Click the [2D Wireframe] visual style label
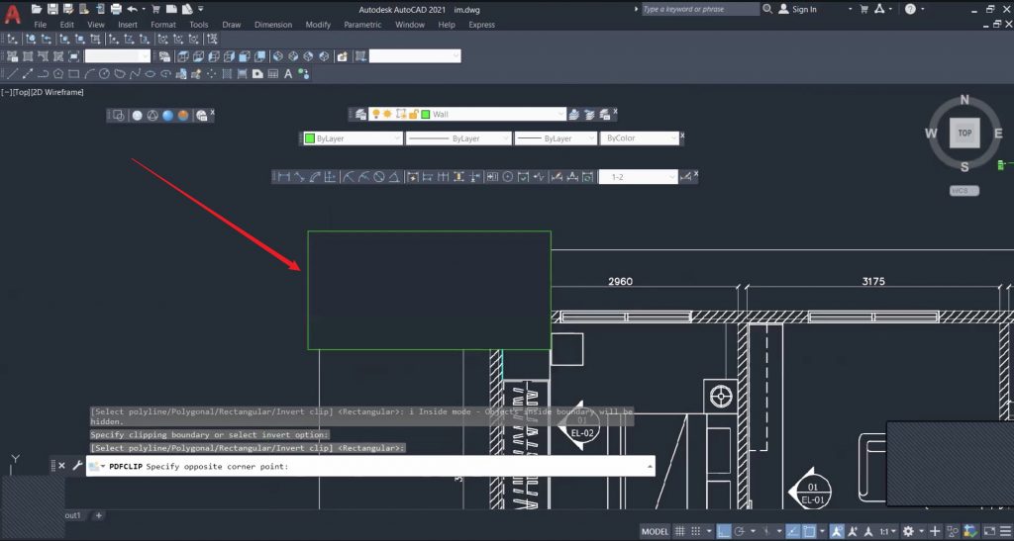This screenshot has height=541, width=1014. tap(57, 92)
